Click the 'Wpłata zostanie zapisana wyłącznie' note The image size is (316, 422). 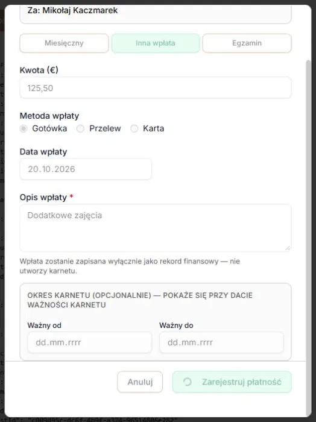(x=130, y=266)
